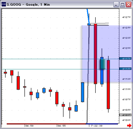Click the 41037 last price label
Viewport: 133px width, 129px height.
[125, 115]
